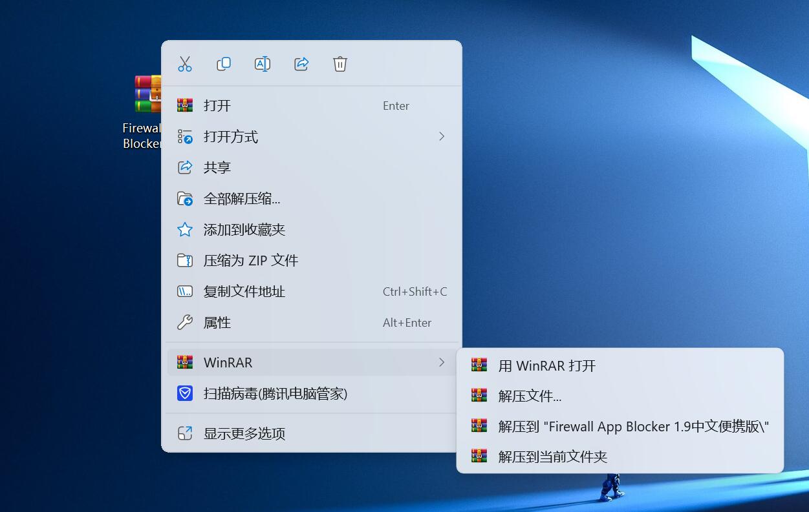Click the Delete trash can icon

click(x=340, y=64)
